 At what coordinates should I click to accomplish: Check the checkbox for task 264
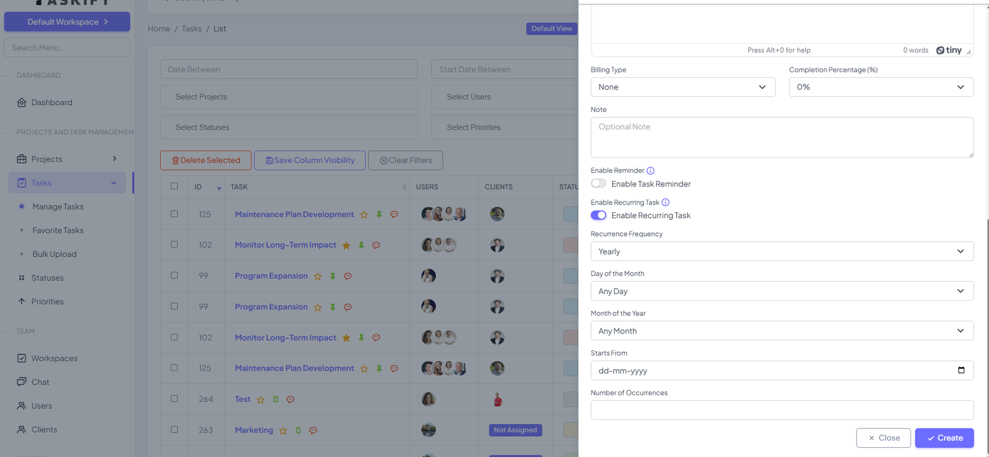[174, 399]
